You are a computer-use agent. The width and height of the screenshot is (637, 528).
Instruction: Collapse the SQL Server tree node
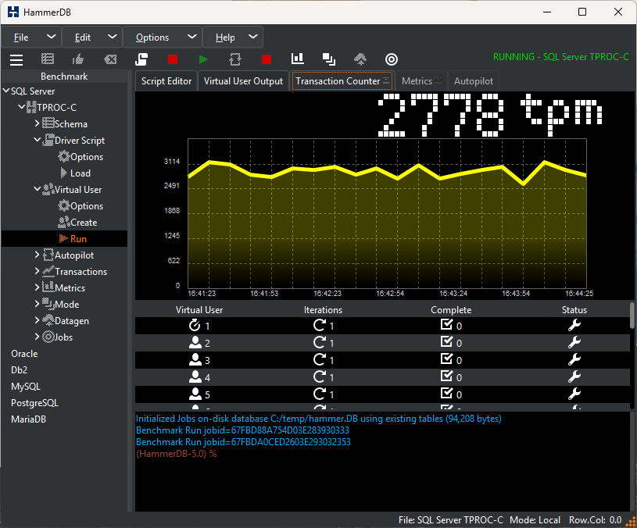tap(6, 91)
